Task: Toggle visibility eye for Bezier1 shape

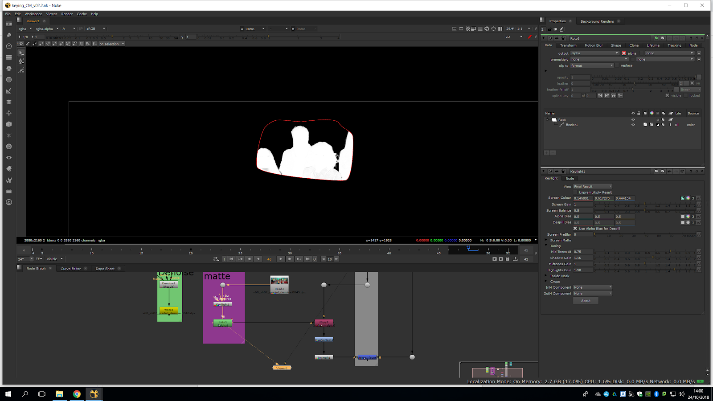Action: click(x=633, y=125)
